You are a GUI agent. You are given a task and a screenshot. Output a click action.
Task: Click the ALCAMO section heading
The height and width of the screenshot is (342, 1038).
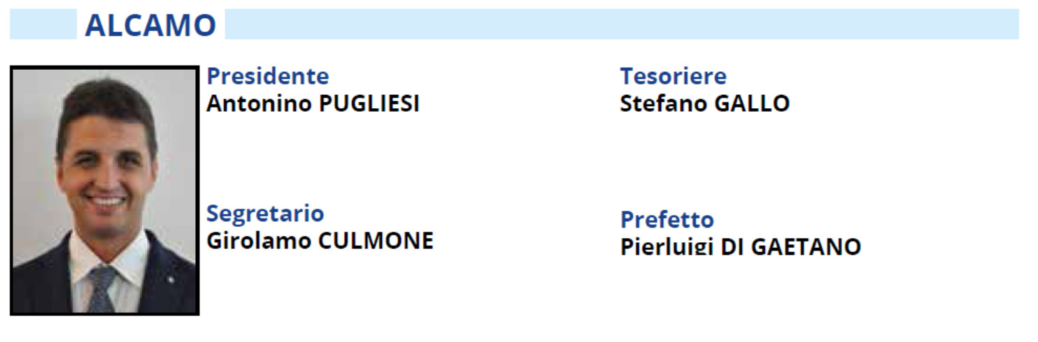tap(150, 25)
